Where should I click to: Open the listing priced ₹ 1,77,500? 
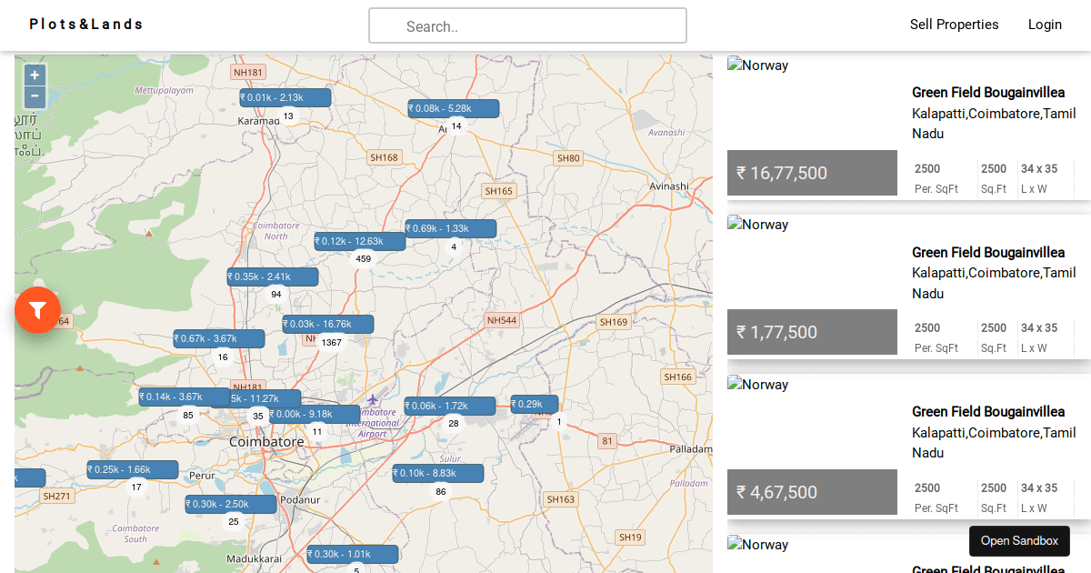(x=909, y=286)
